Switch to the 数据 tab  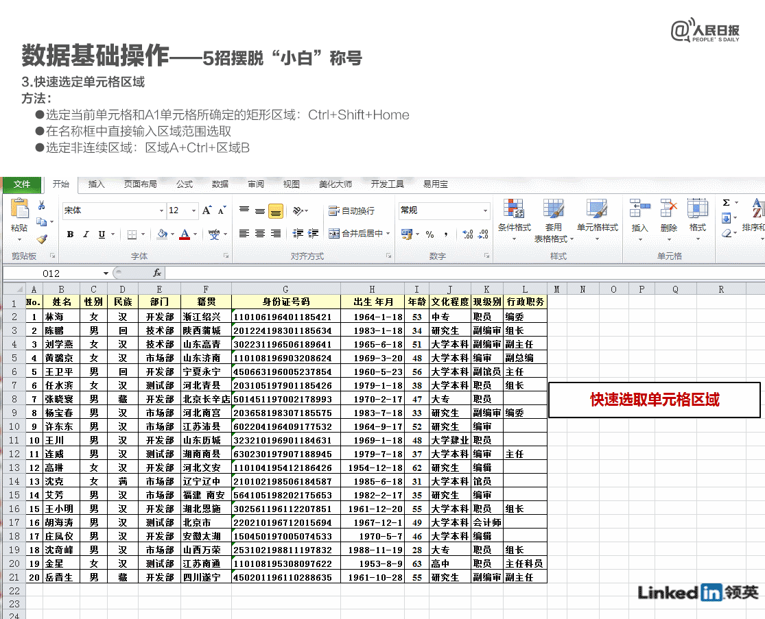coord(220,184)
